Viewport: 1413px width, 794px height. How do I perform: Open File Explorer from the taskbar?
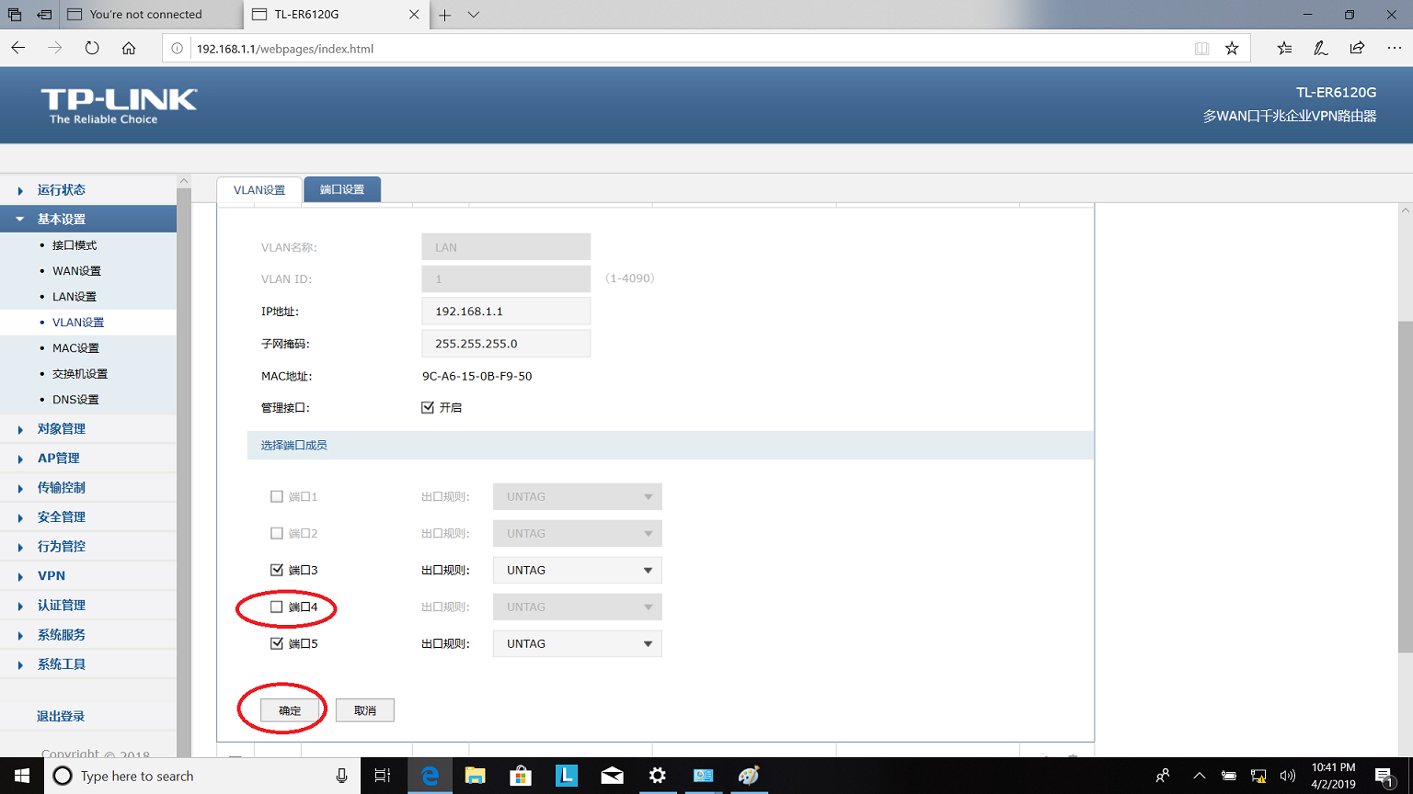(475, 777)
